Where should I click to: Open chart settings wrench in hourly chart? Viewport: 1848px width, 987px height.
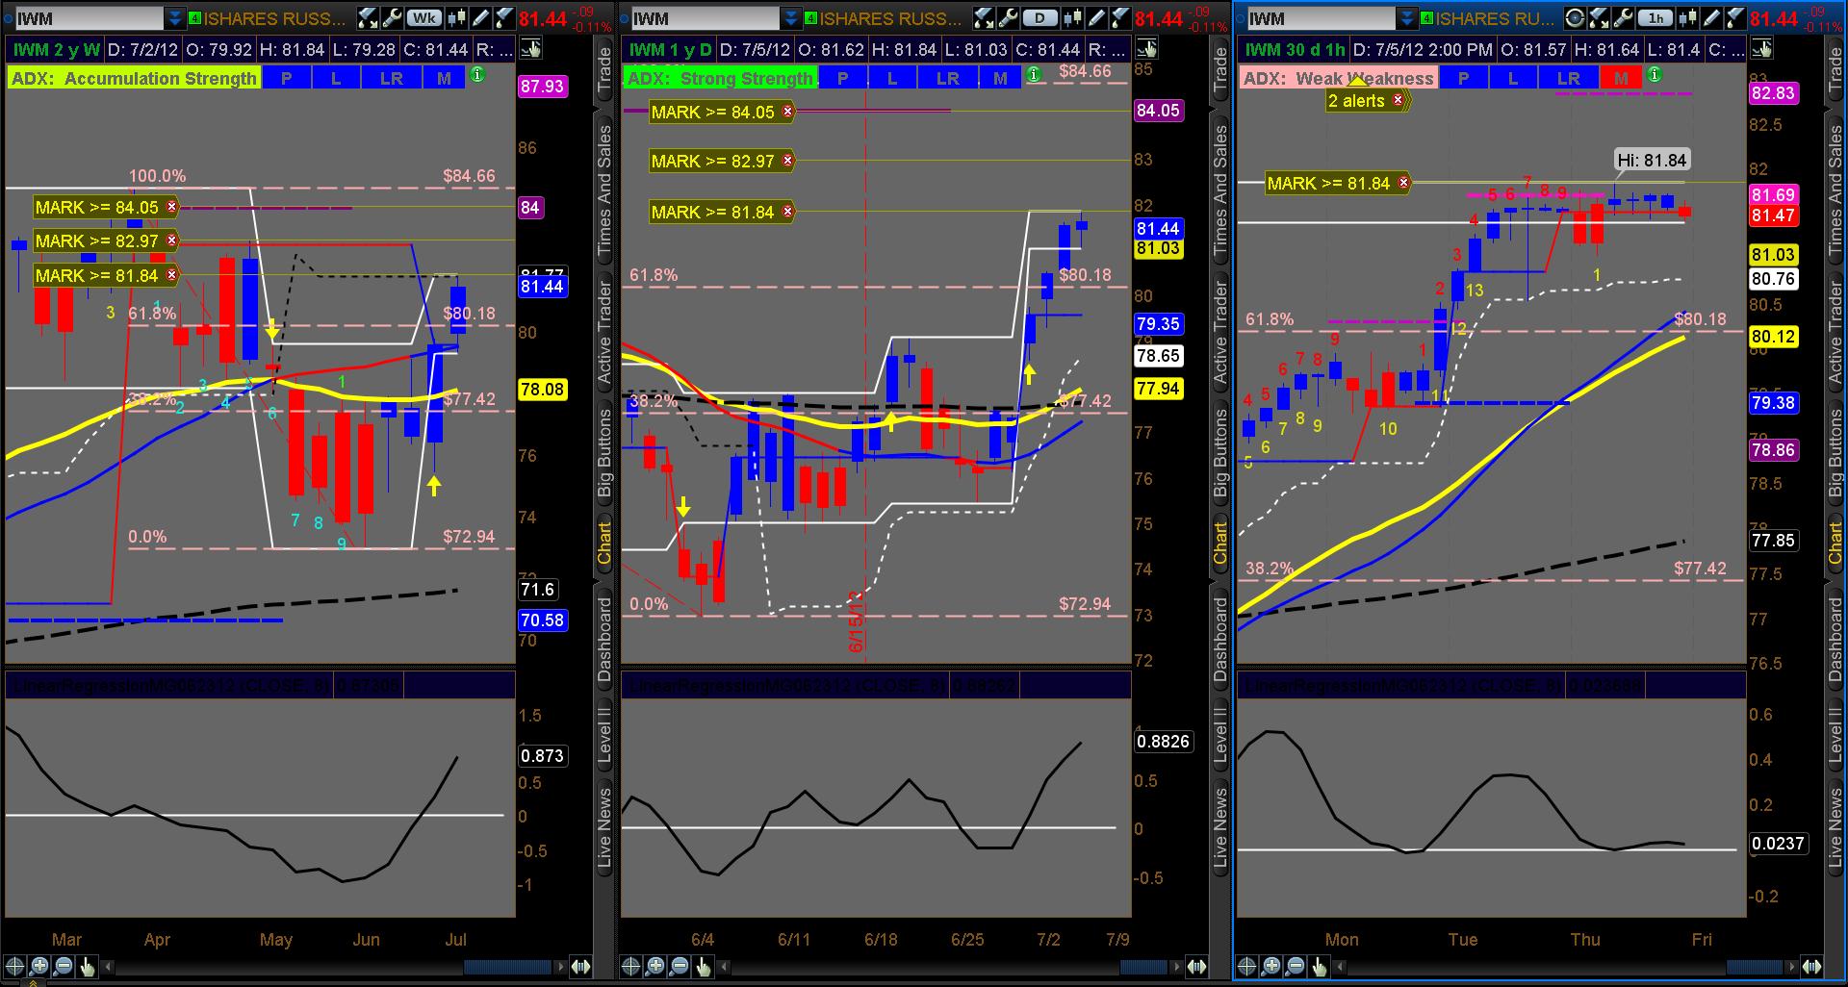tap(1623, 18)
